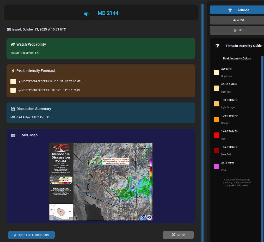This screenshot has width=264, height=242.
Task: Select the Hail tab
Action: 237,30
